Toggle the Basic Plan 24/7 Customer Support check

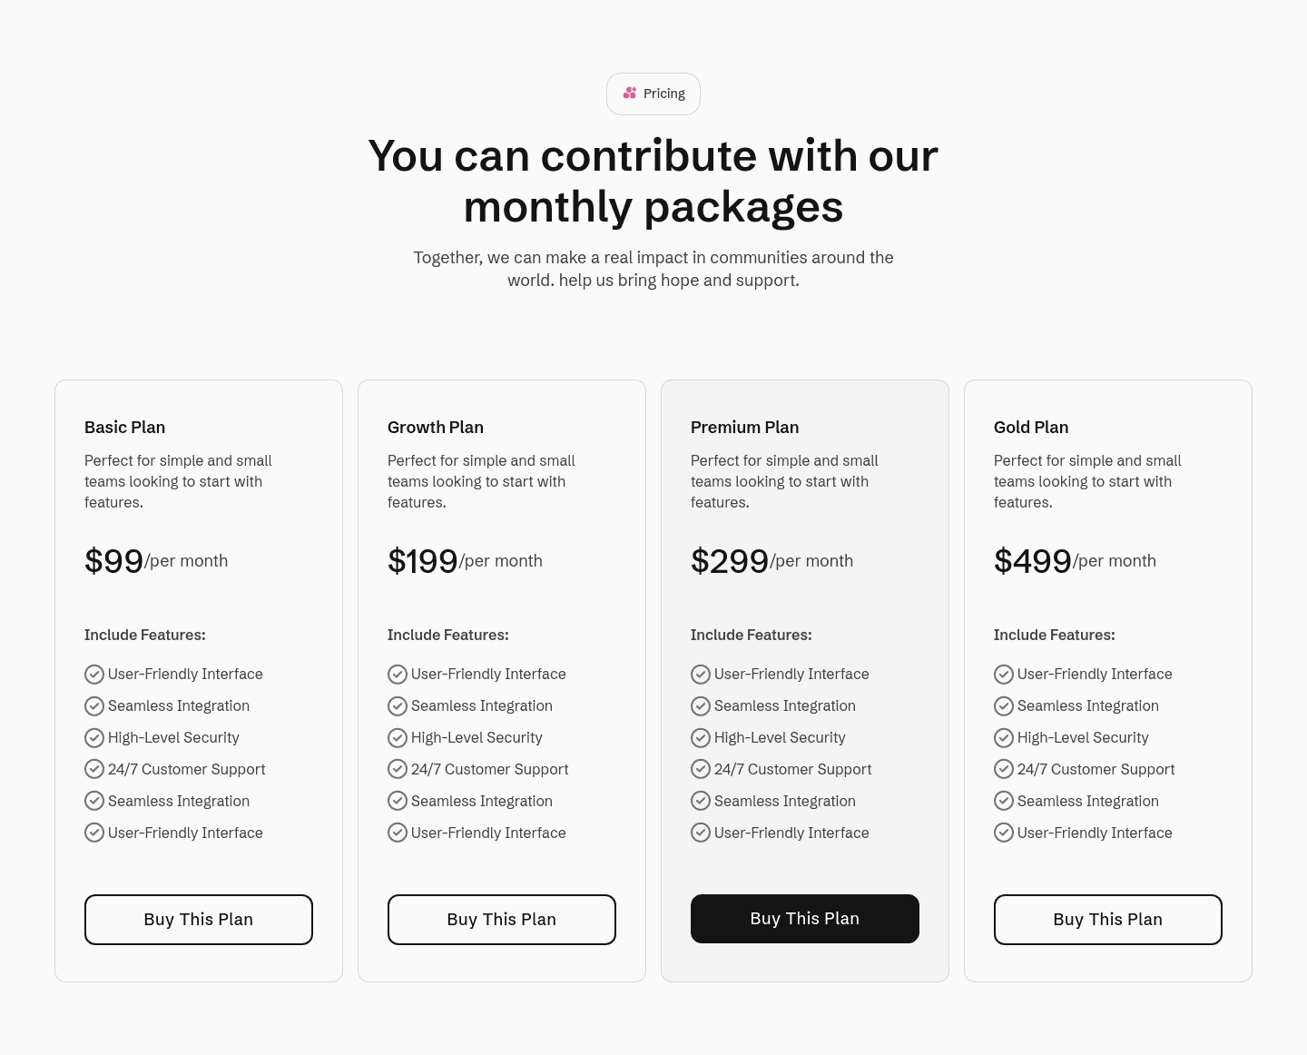pos(94,769)
